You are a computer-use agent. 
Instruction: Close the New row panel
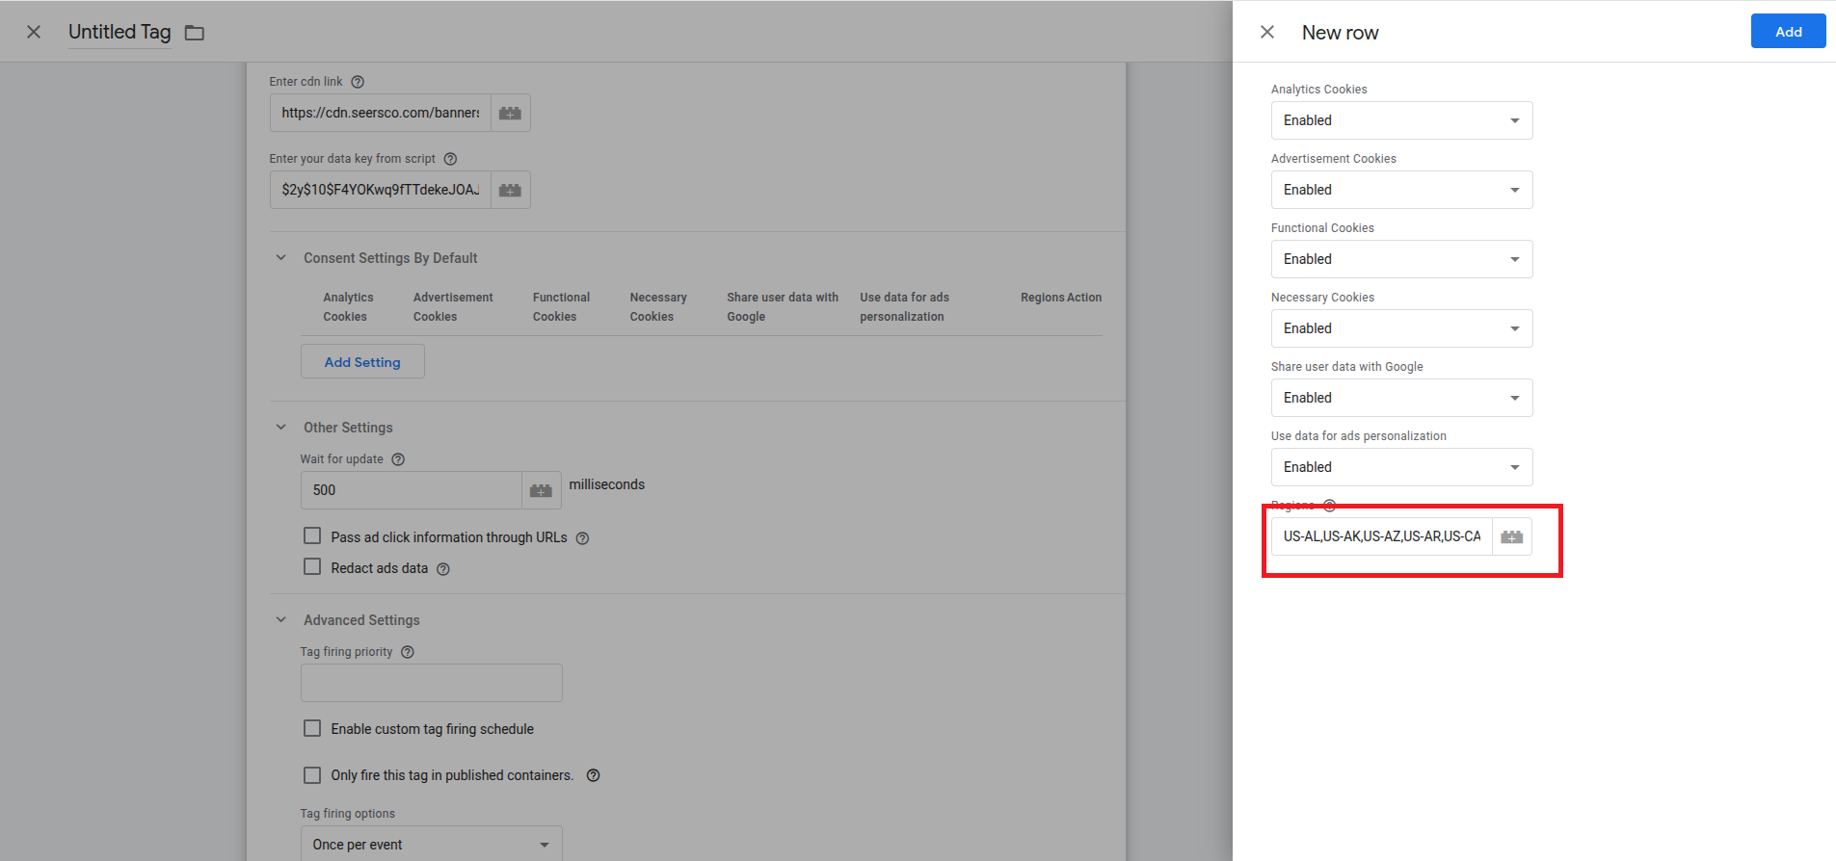(1267, 32)
